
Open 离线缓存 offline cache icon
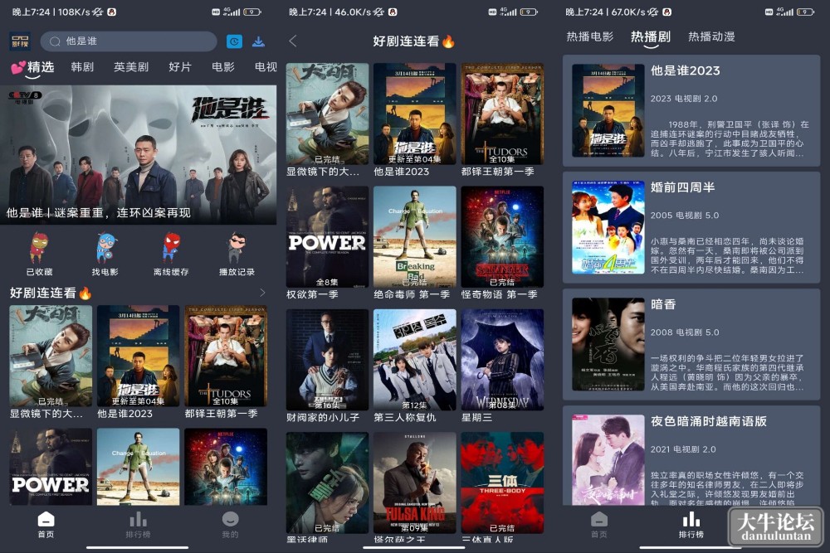pyautogui.click(x=170, y=254)
